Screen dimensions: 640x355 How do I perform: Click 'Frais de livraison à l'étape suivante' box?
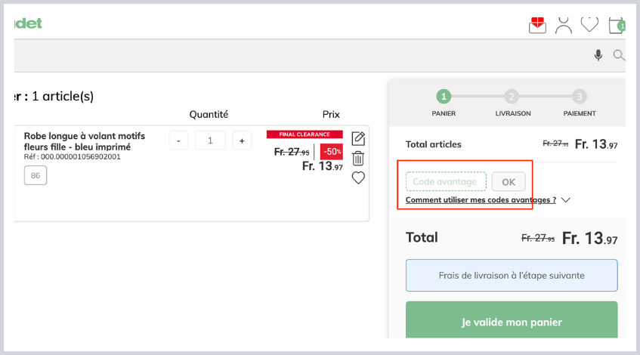[512, 276]
